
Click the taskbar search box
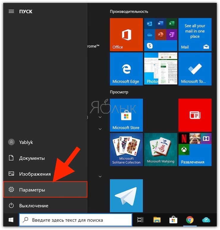76,220
